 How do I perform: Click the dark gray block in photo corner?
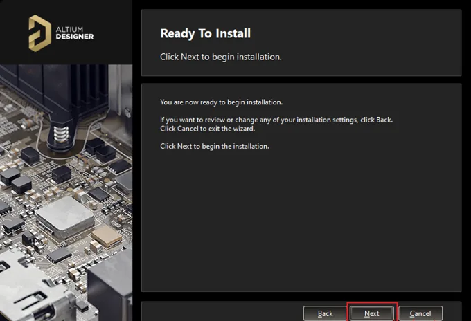click(110, 288)
